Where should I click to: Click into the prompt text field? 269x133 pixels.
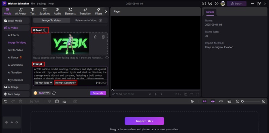(x=70, y=74)
